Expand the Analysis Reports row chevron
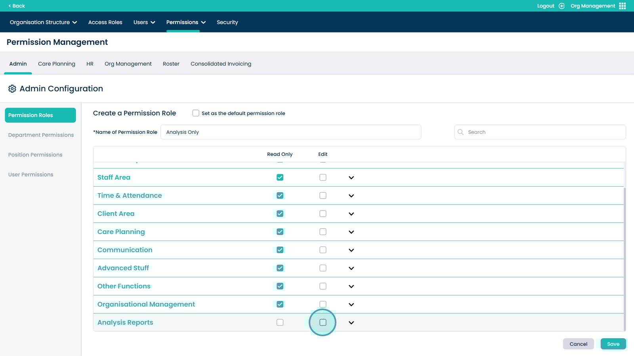 pos(351,323)
